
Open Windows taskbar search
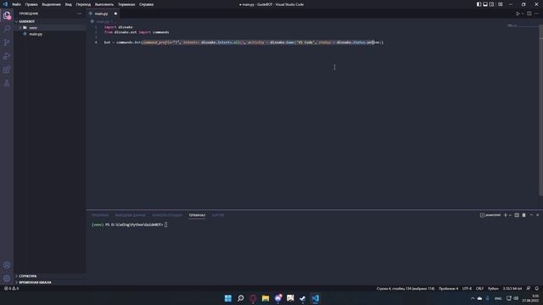pos(240,298)
